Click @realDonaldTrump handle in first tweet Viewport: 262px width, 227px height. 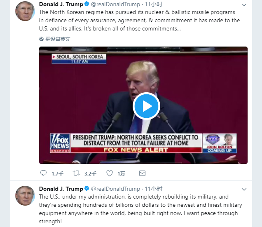(115, 5)
